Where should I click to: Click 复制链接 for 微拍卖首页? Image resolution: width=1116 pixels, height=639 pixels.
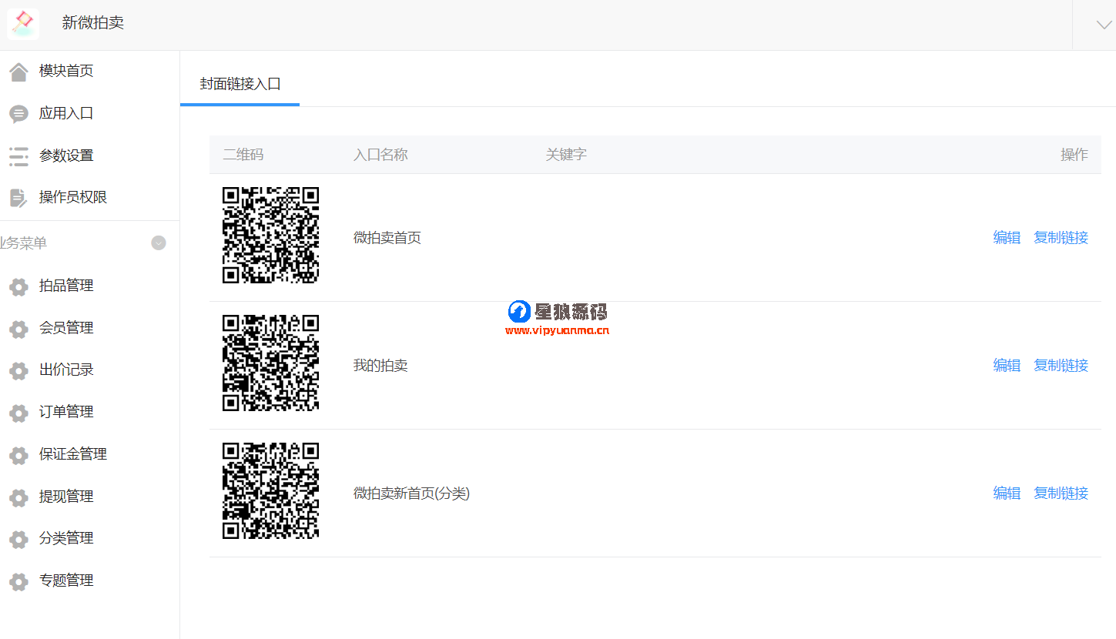click(x=1061, y=238)
